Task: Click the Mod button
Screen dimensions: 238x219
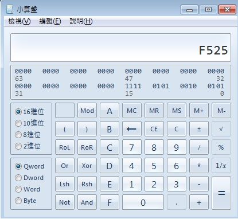Action: (87, 111)
